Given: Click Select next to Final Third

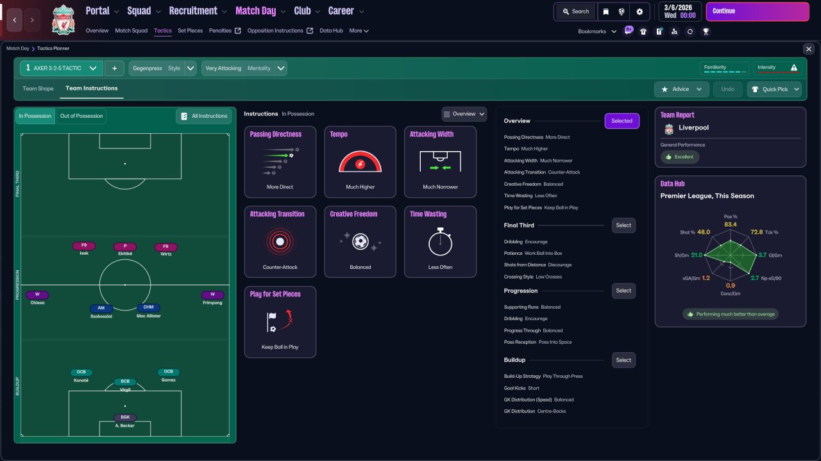Looking at the screenshot, I should [x=623, y=225].
